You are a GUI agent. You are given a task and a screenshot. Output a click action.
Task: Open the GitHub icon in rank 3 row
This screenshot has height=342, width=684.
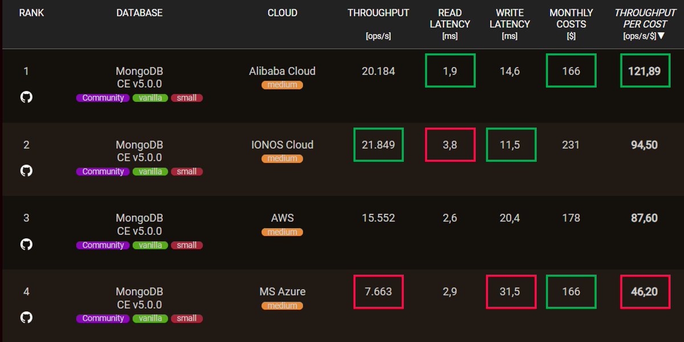(26, 244)
